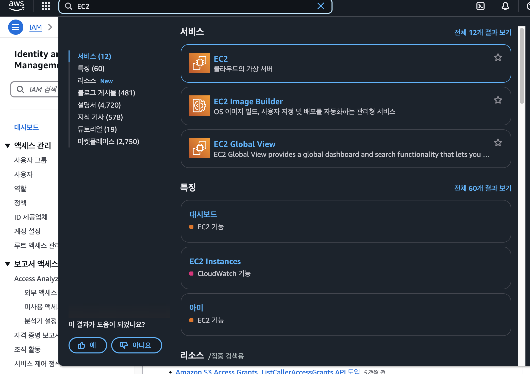Open the notifications bell icon
The image size is (530, 374).
505,6
